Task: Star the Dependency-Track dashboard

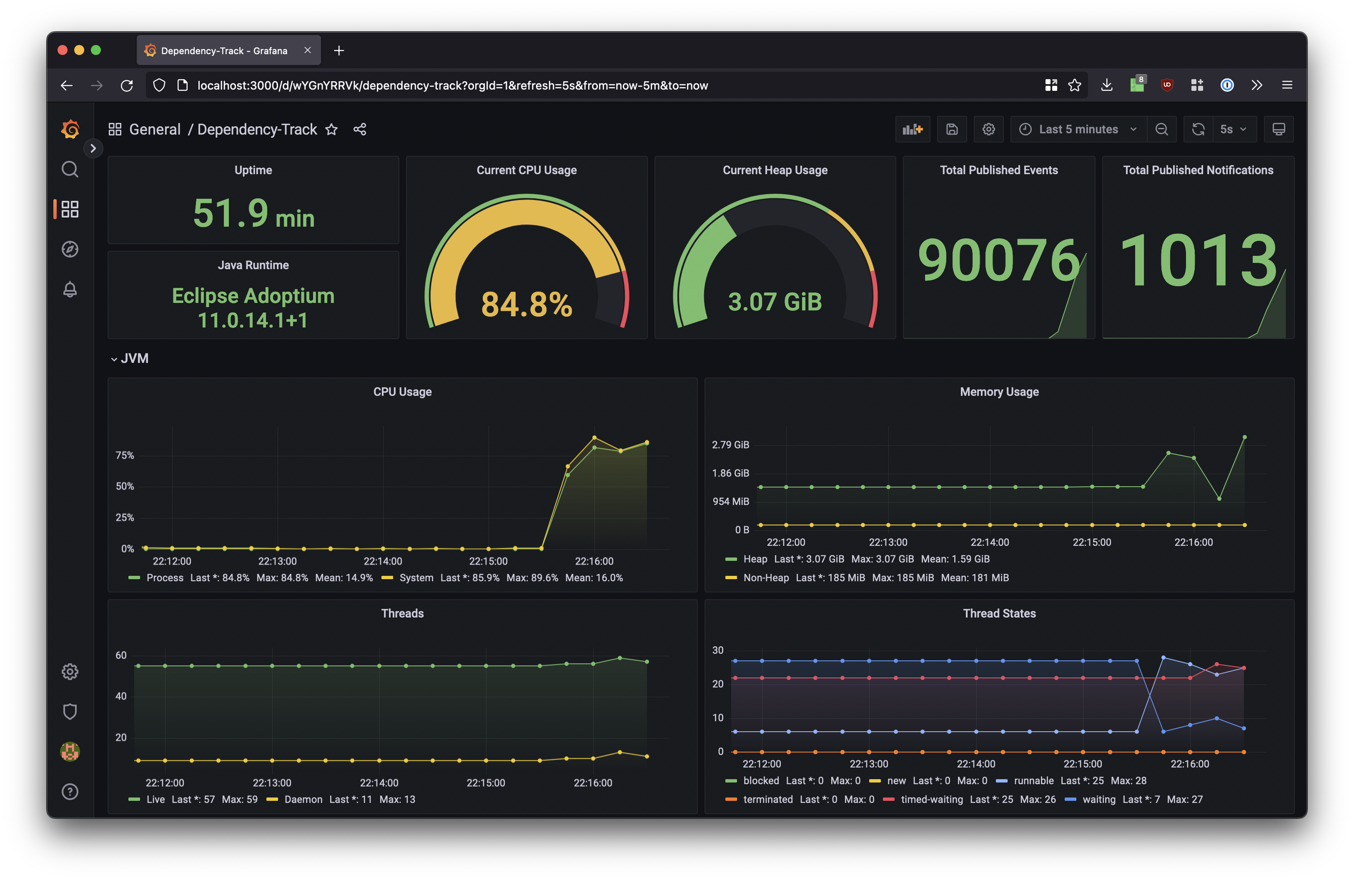Action: [x=332, y=130]
